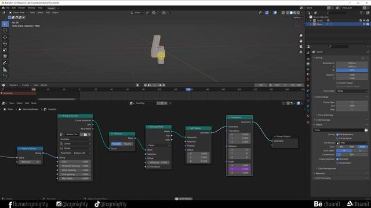This screenshot has height=208, width=371.
Task: Open the Frame Rate dropdown
Action: [x=352, y=91]
